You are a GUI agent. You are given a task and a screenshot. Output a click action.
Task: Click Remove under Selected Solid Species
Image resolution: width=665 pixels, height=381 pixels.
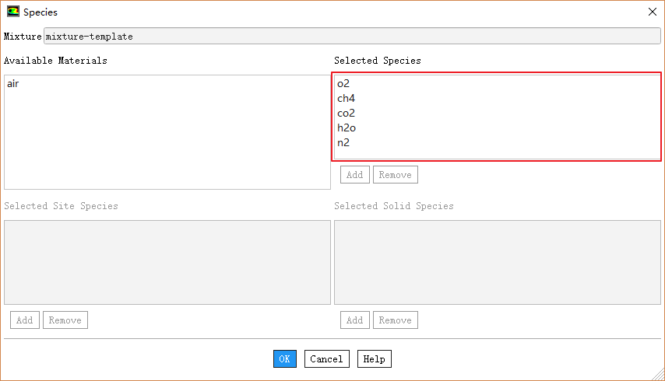coord(396,320)
